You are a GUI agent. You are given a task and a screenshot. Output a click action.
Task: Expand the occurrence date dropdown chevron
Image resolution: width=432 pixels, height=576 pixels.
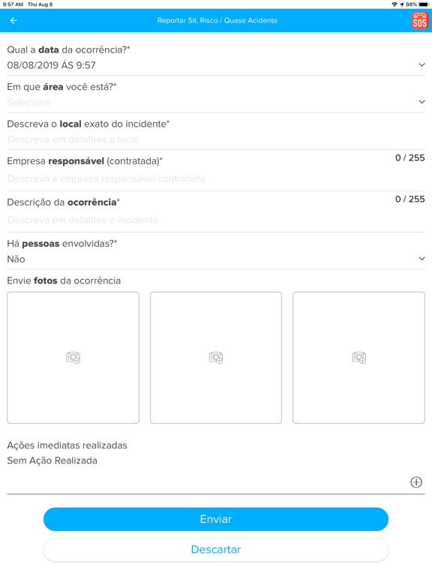coord(421,65)
